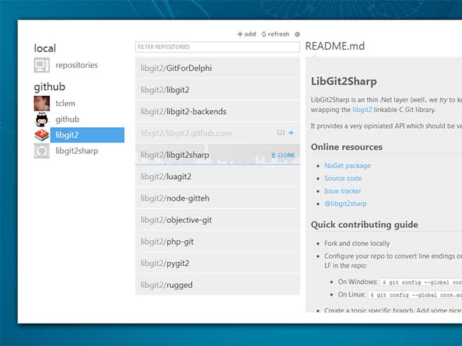Select libgit2/libgit2-backends repository
This screenshot has width=462, height=346.
pyautogui.click(x=218, y=112)
